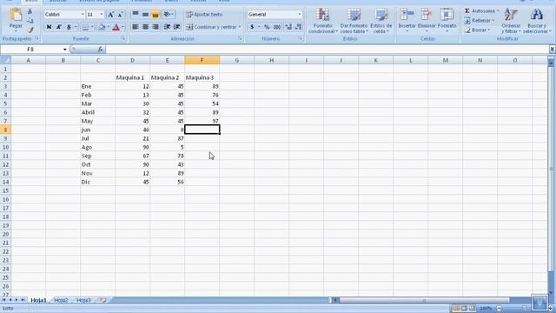Open Dar formato como tabla gallery
This screenshot has height=313, width=556.
pyautogui.click(x=354, y=21)
